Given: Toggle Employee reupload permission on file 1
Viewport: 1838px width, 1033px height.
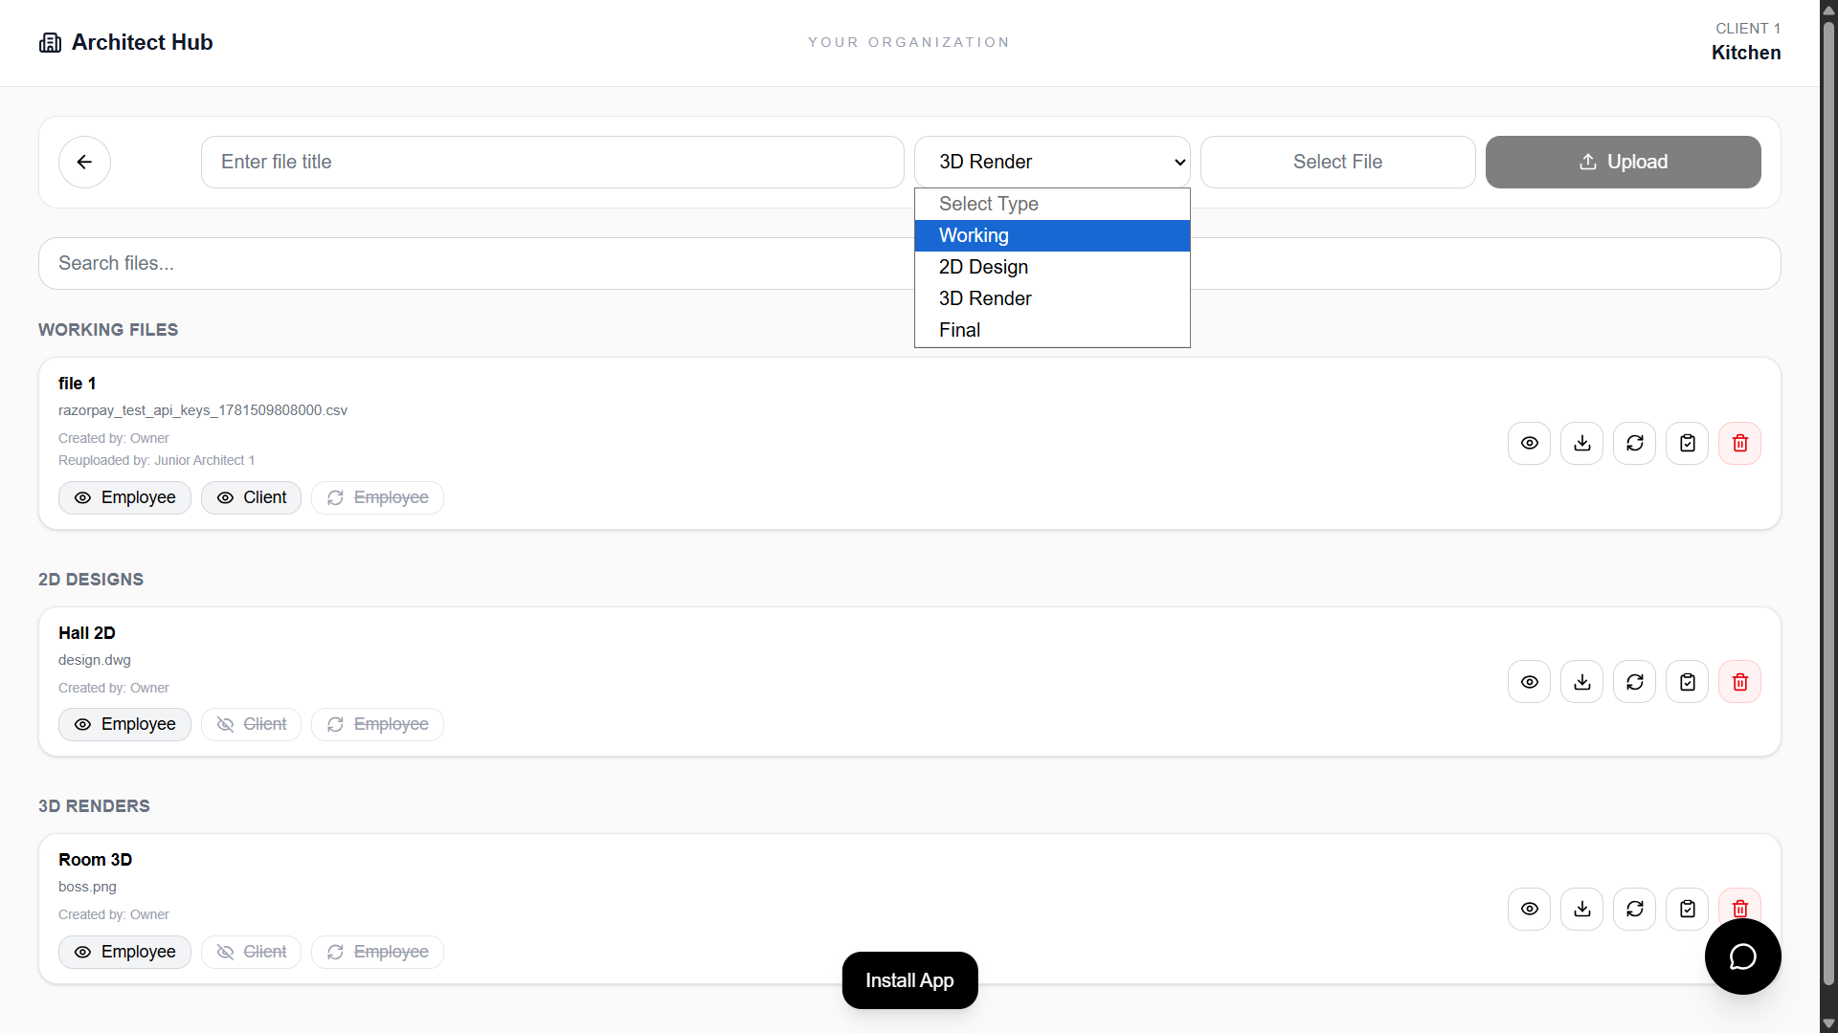Looking at the screenshot, I should coord(377,497).
